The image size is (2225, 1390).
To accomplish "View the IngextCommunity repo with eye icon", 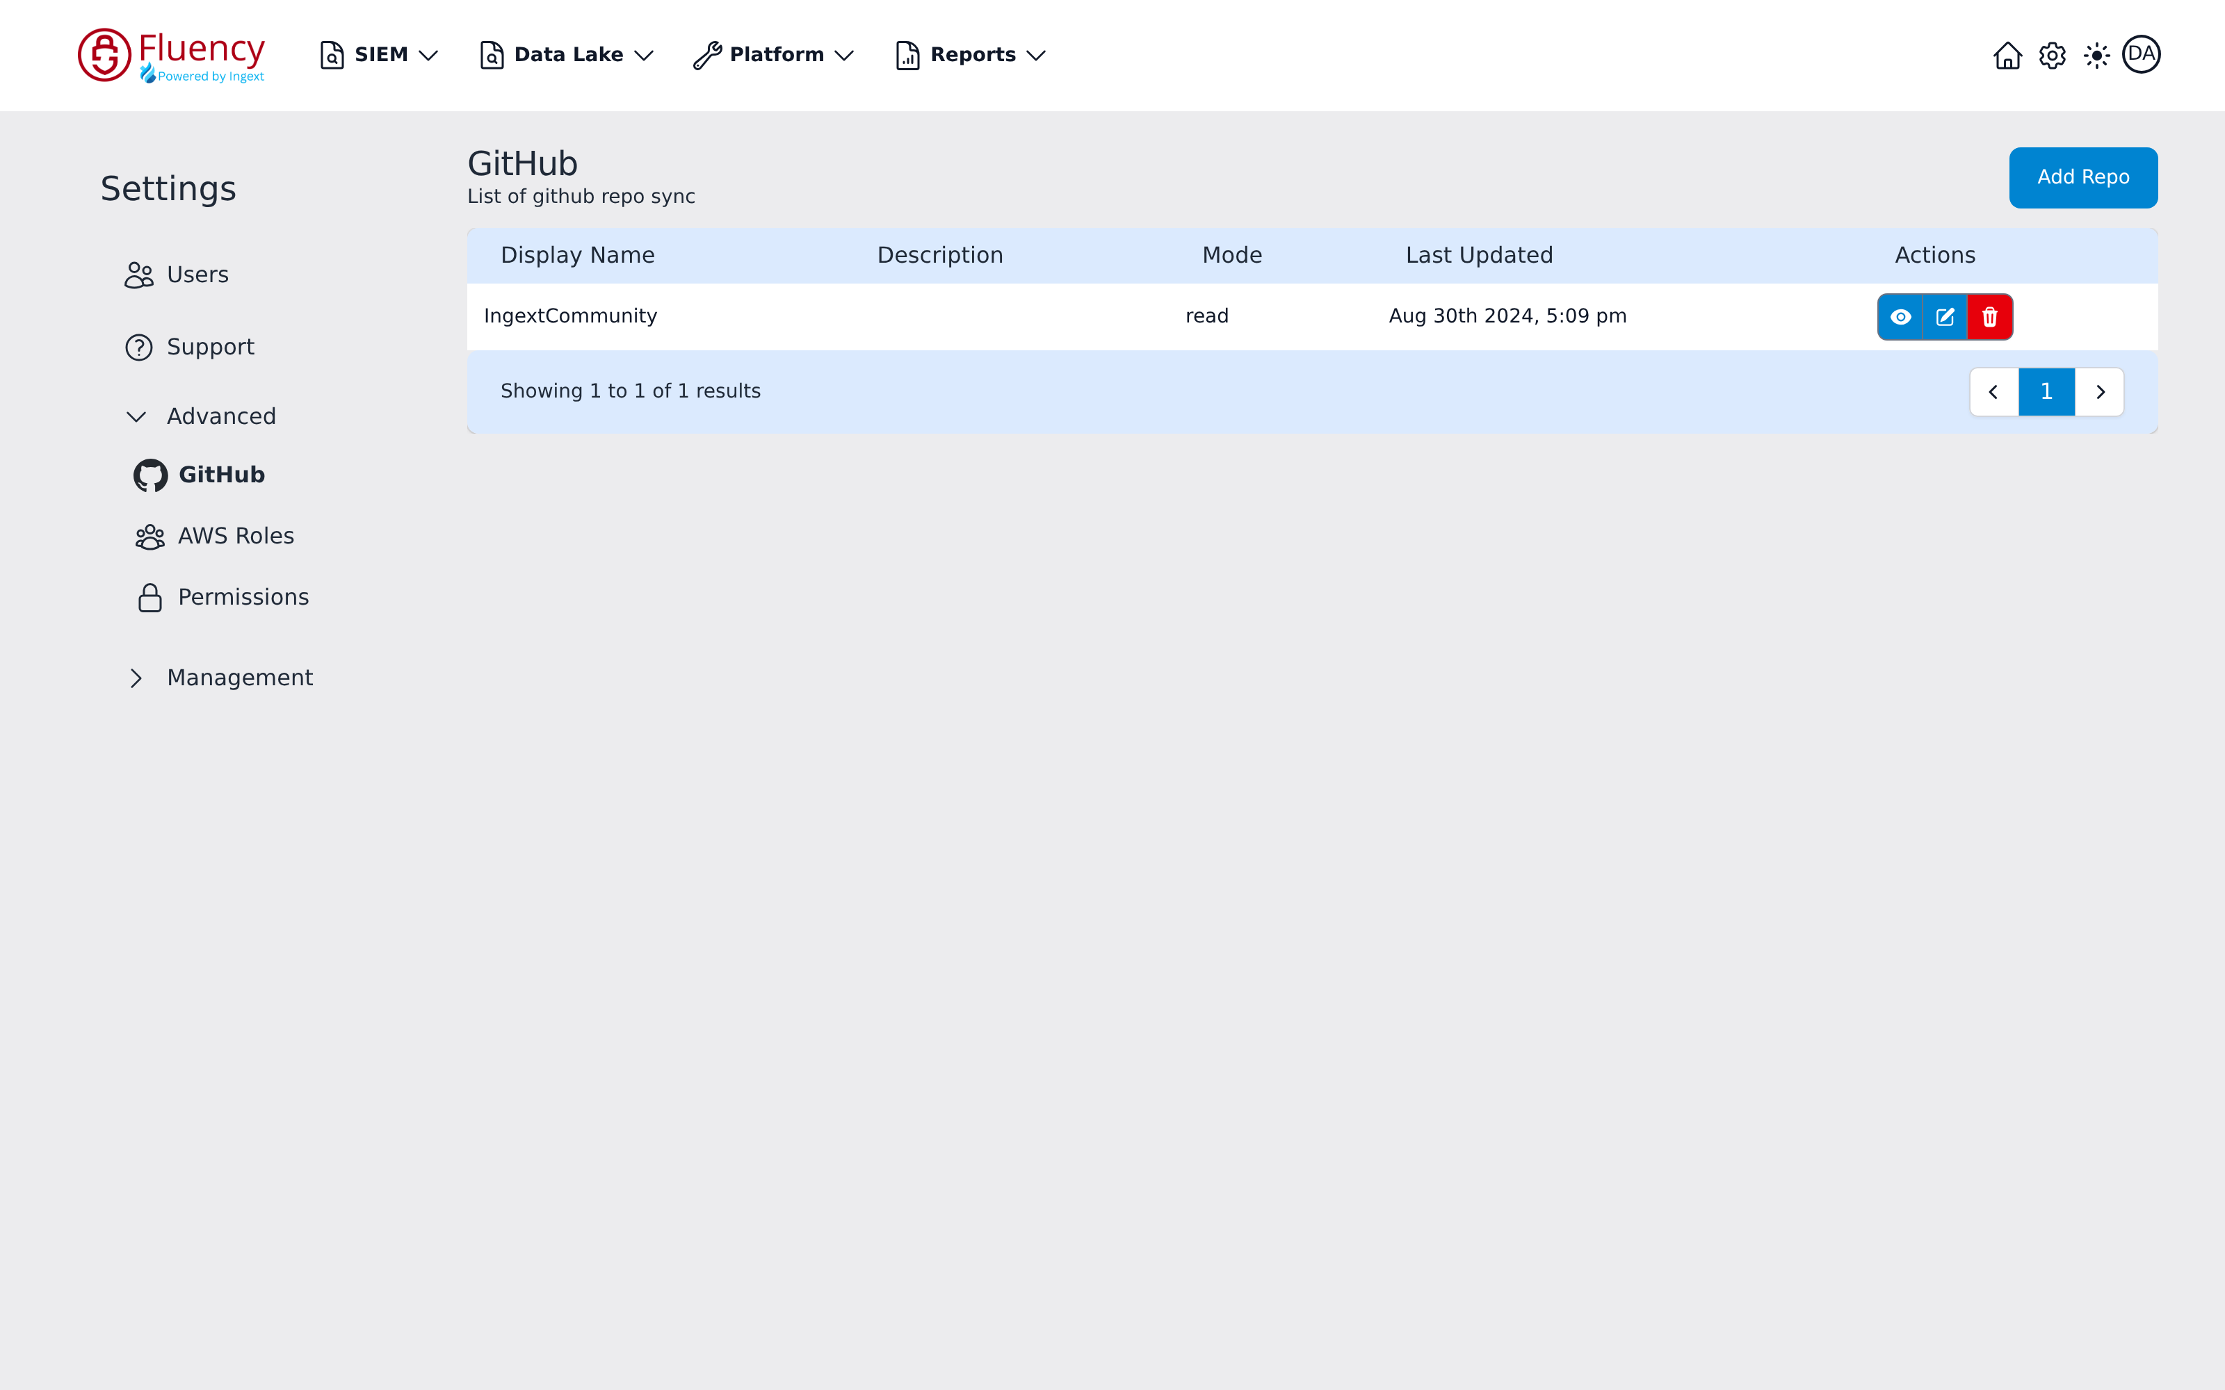I will 1900,317.
